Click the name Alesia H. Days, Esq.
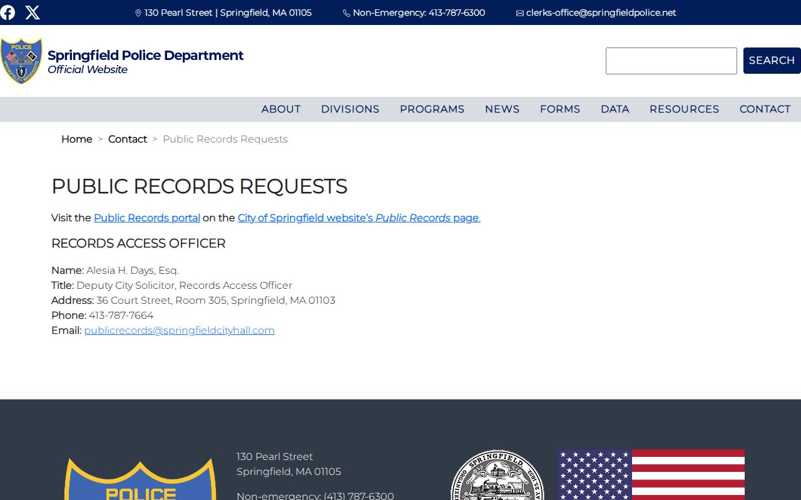Screen dimensions: 801x500 coord(133,271)
